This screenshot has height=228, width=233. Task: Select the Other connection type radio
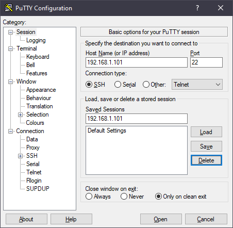pos(146,85)
